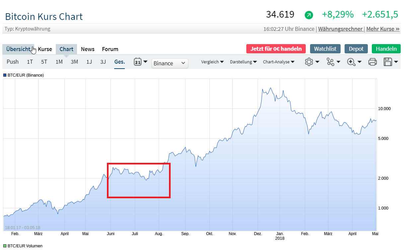Open the Währungsrechner link

(x=340, y=29)
